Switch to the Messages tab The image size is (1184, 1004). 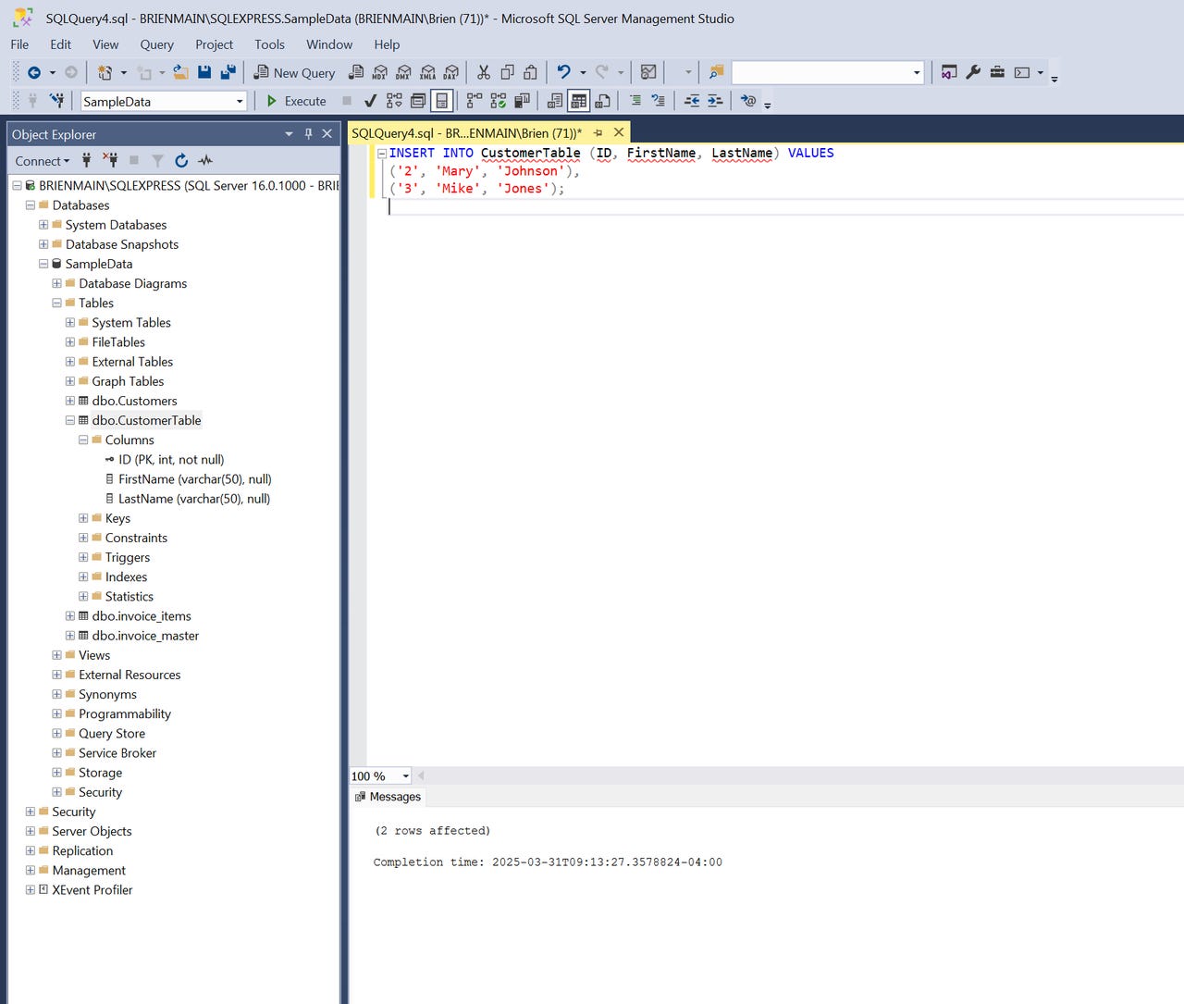pos(393,797)
